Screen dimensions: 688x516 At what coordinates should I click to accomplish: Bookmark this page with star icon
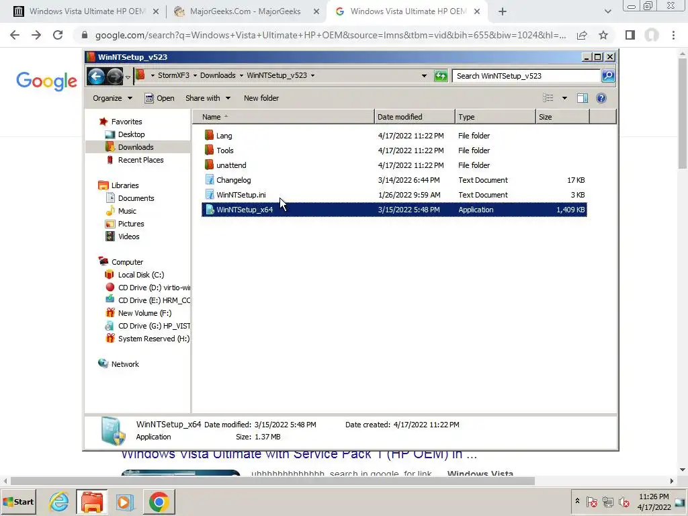tap(603, 35)
